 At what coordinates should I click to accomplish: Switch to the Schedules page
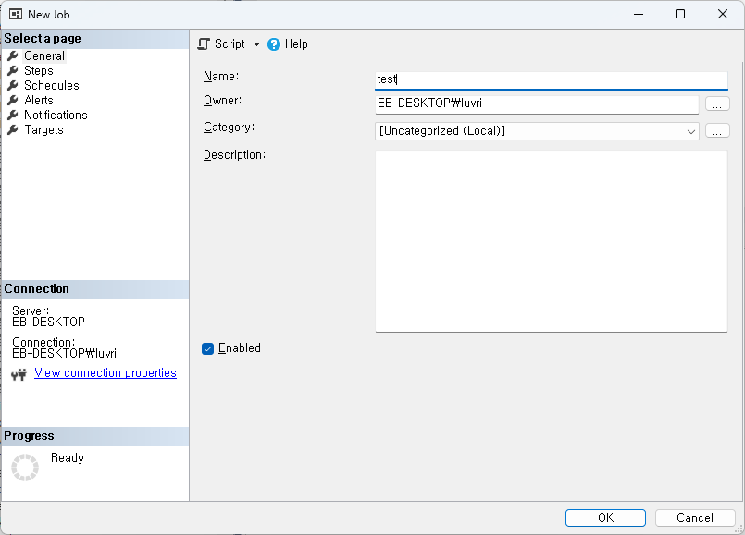(x=51, y=85)
